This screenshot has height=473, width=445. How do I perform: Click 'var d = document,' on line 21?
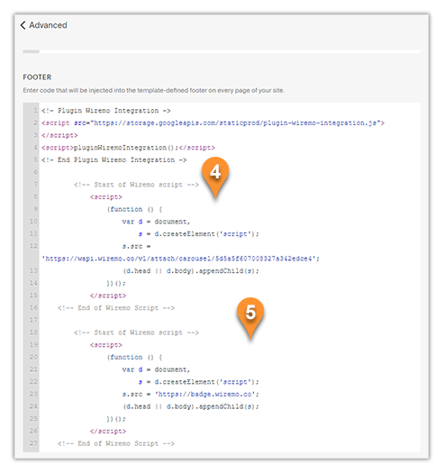pos(156,369)
